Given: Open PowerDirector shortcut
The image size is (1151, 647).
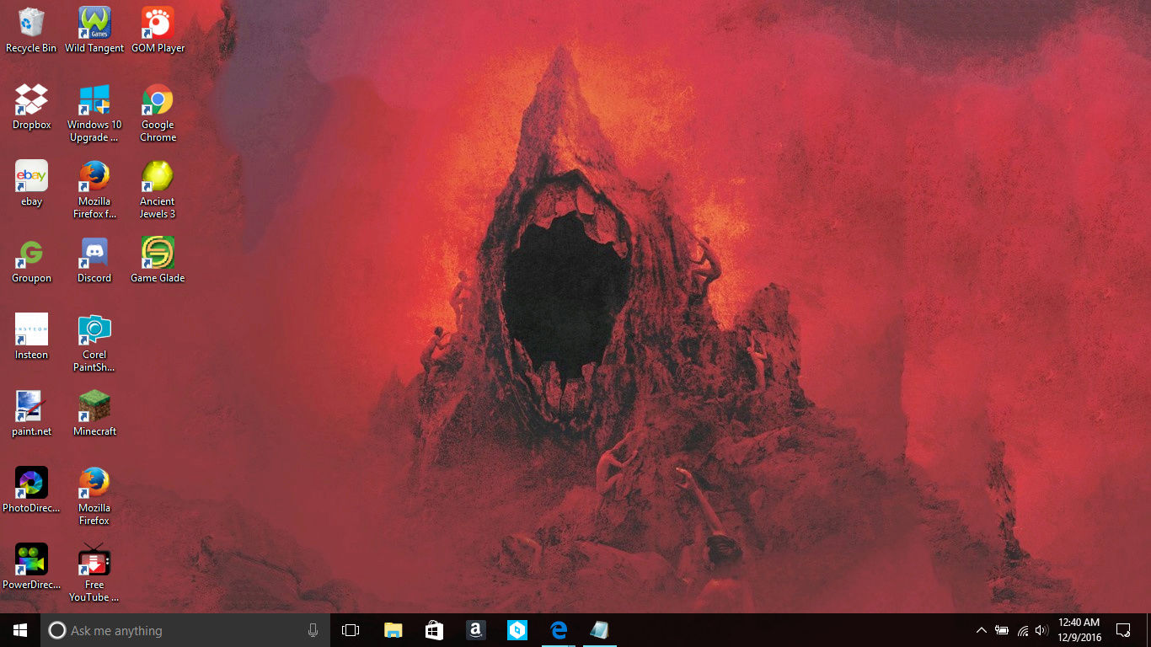Looking at the screenshot, I should [31, 567].
